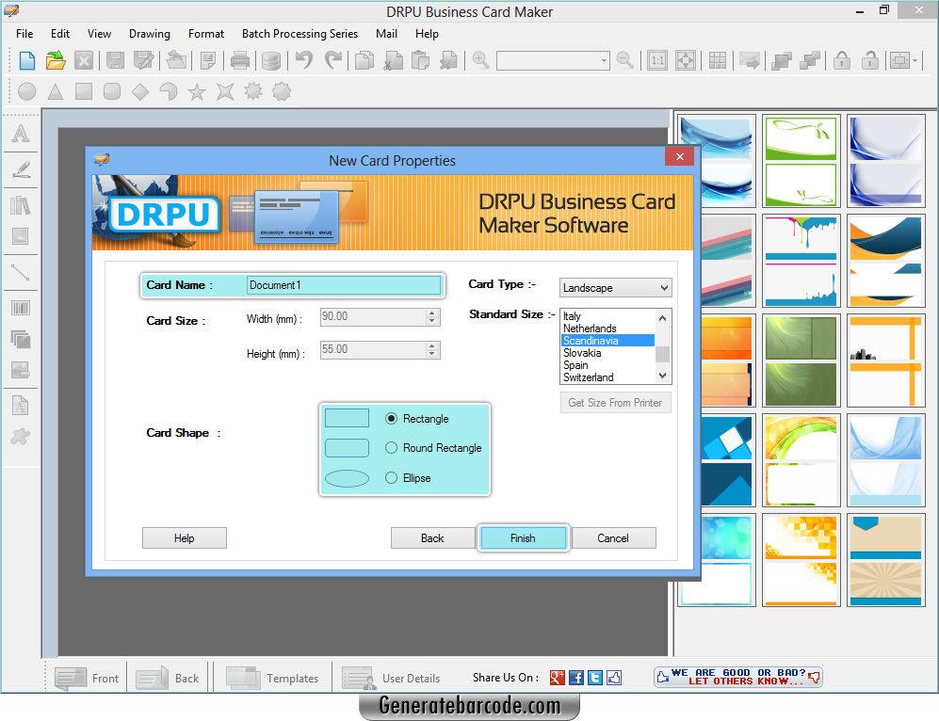Select the line tool in sidebar
This screenshot has width=939, height=721.
pyautogui.click(x=21, y=272)
